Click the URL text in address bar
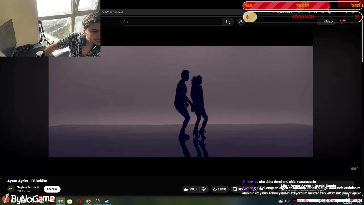Image resolution: width=364 pixels, height=205 pixels. coord(112,12)
